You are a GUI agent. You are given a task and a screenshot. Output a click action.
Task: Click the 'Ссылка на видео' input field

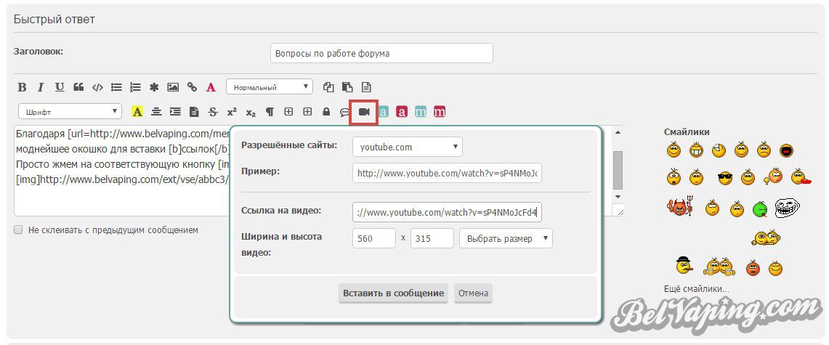coord(448,212)
